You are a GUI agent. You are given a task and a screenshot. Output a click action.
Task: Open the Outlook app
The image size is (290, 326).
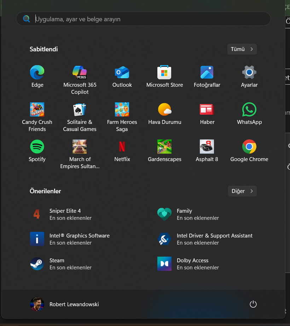tap(122, 76)
